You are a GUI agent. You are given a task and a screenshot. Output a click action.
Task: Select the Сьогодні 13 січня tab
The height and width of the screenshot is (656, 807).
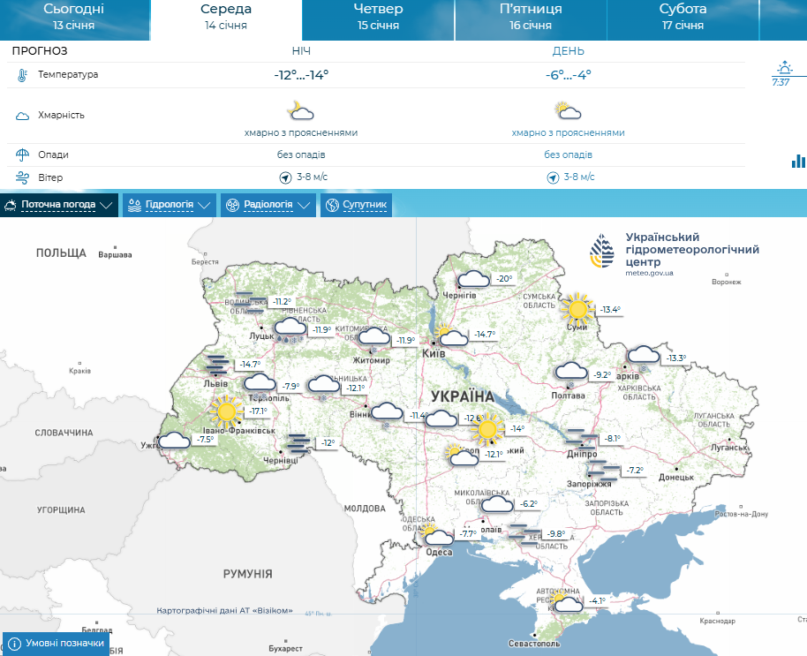[73, 17]
